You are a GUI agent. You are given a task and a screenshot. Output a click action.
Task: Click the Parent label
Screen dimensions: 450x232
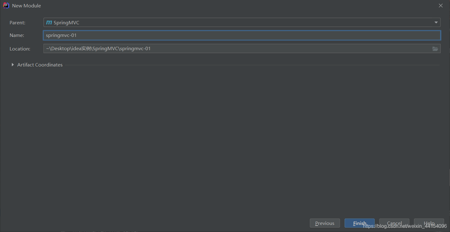[18, 22]
